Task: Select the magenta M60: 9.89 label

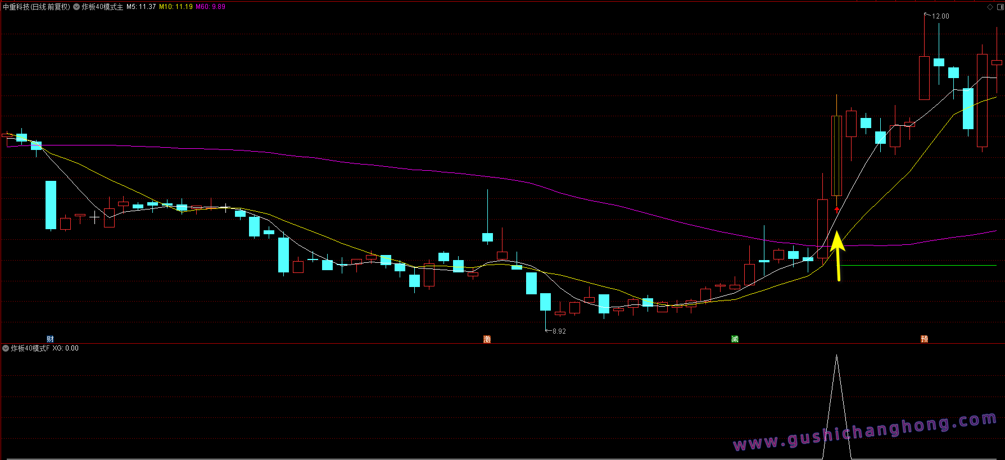Action: 210,7
